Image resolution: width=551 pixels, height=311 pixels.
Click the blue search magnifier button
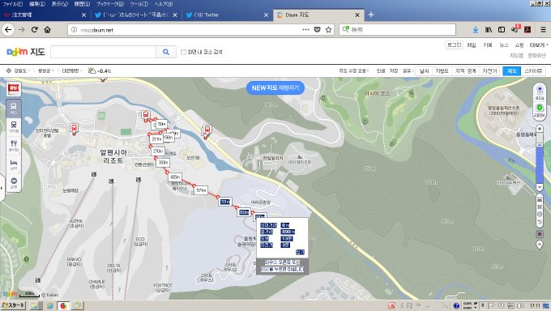(x=166, y=52)
